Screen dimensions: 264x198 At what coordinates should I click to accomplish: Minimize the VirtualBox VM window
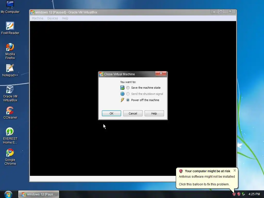(x=214, y=12)
